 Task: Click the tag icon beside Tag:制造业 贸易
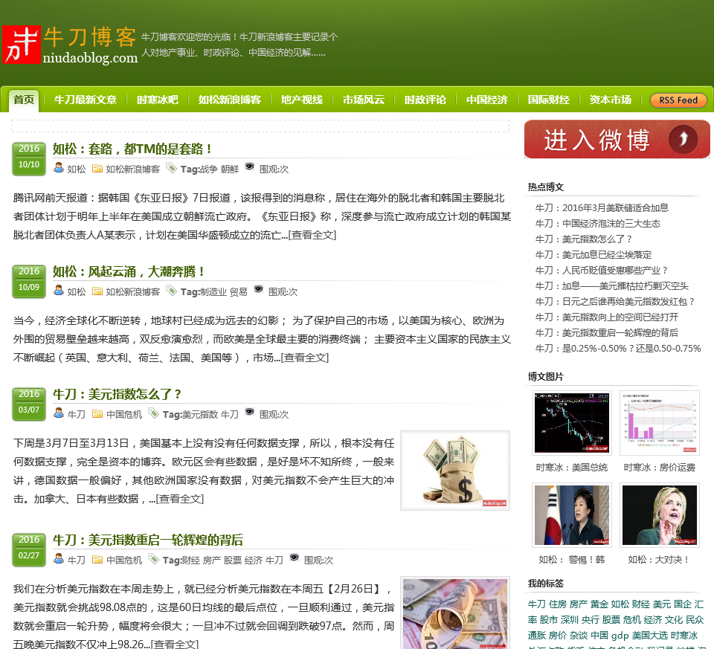point(171,291)
